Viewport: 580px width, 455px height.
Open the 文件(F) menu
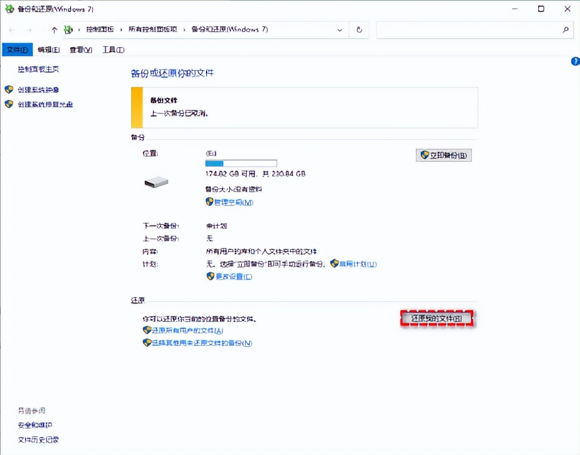[17, 49]
